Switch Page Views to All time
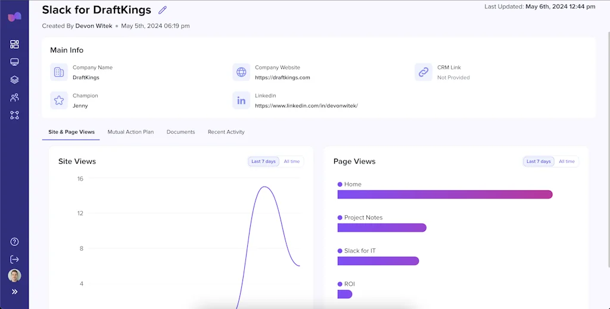Image resolution: width=610 pixels, height=309 pixels. [567, 162]
